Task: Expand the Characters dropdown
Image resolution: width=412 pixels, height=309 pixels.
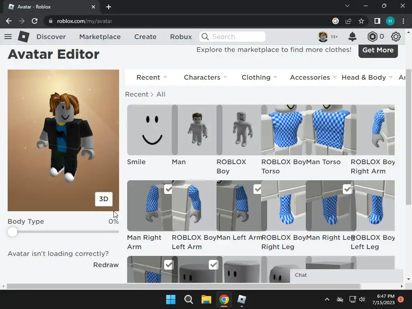Action: [x=206, y=77]
